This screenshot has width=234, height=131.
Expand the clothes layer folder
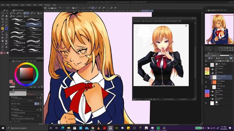[211, 91]
